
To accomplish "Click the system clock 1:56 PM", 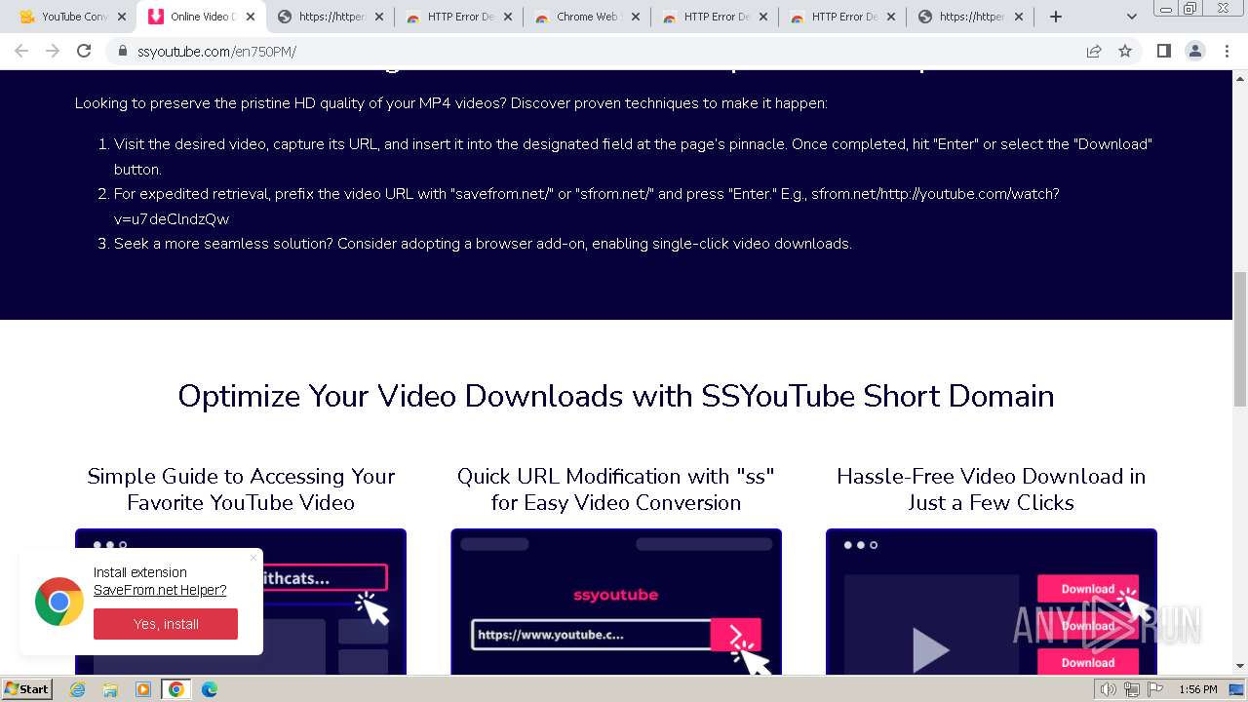I will 1197,689.
